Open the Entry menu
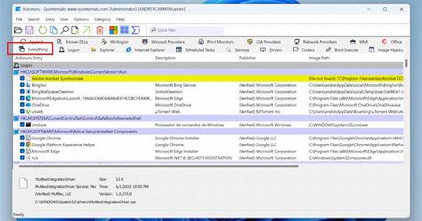Screen dimensions: 422x221 [50, 19]
